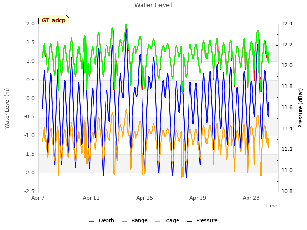Click the 11.4 right axis value
This screenshot has width=307, height=230.
287,128
